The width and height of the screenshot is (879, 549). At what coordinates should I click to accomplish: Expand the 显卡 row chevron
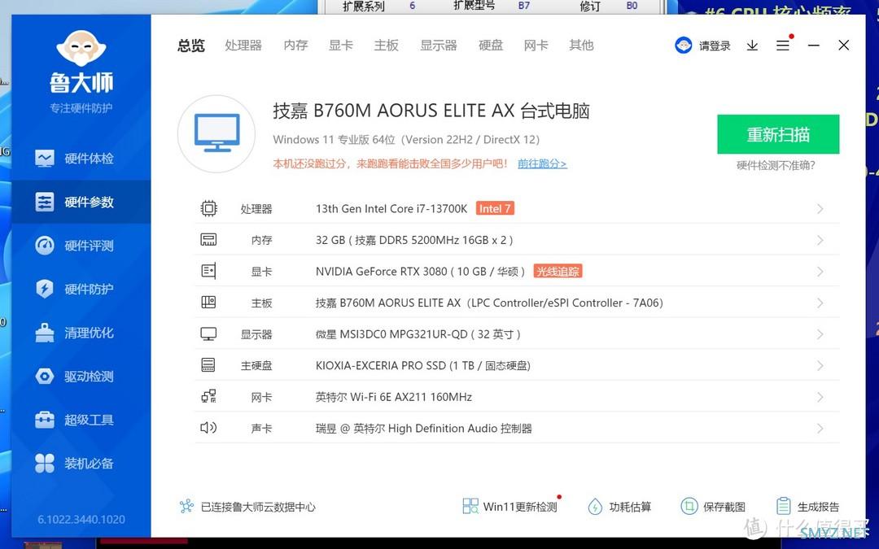click(x=820, y=272)
